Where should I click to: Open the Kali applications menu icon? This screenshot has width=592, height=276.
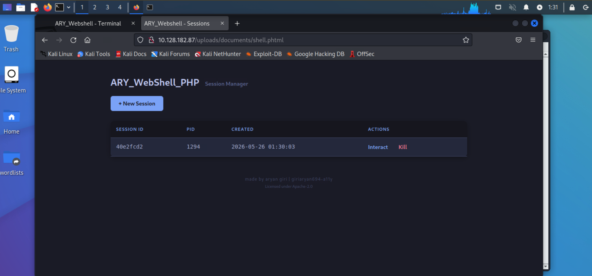7,7
